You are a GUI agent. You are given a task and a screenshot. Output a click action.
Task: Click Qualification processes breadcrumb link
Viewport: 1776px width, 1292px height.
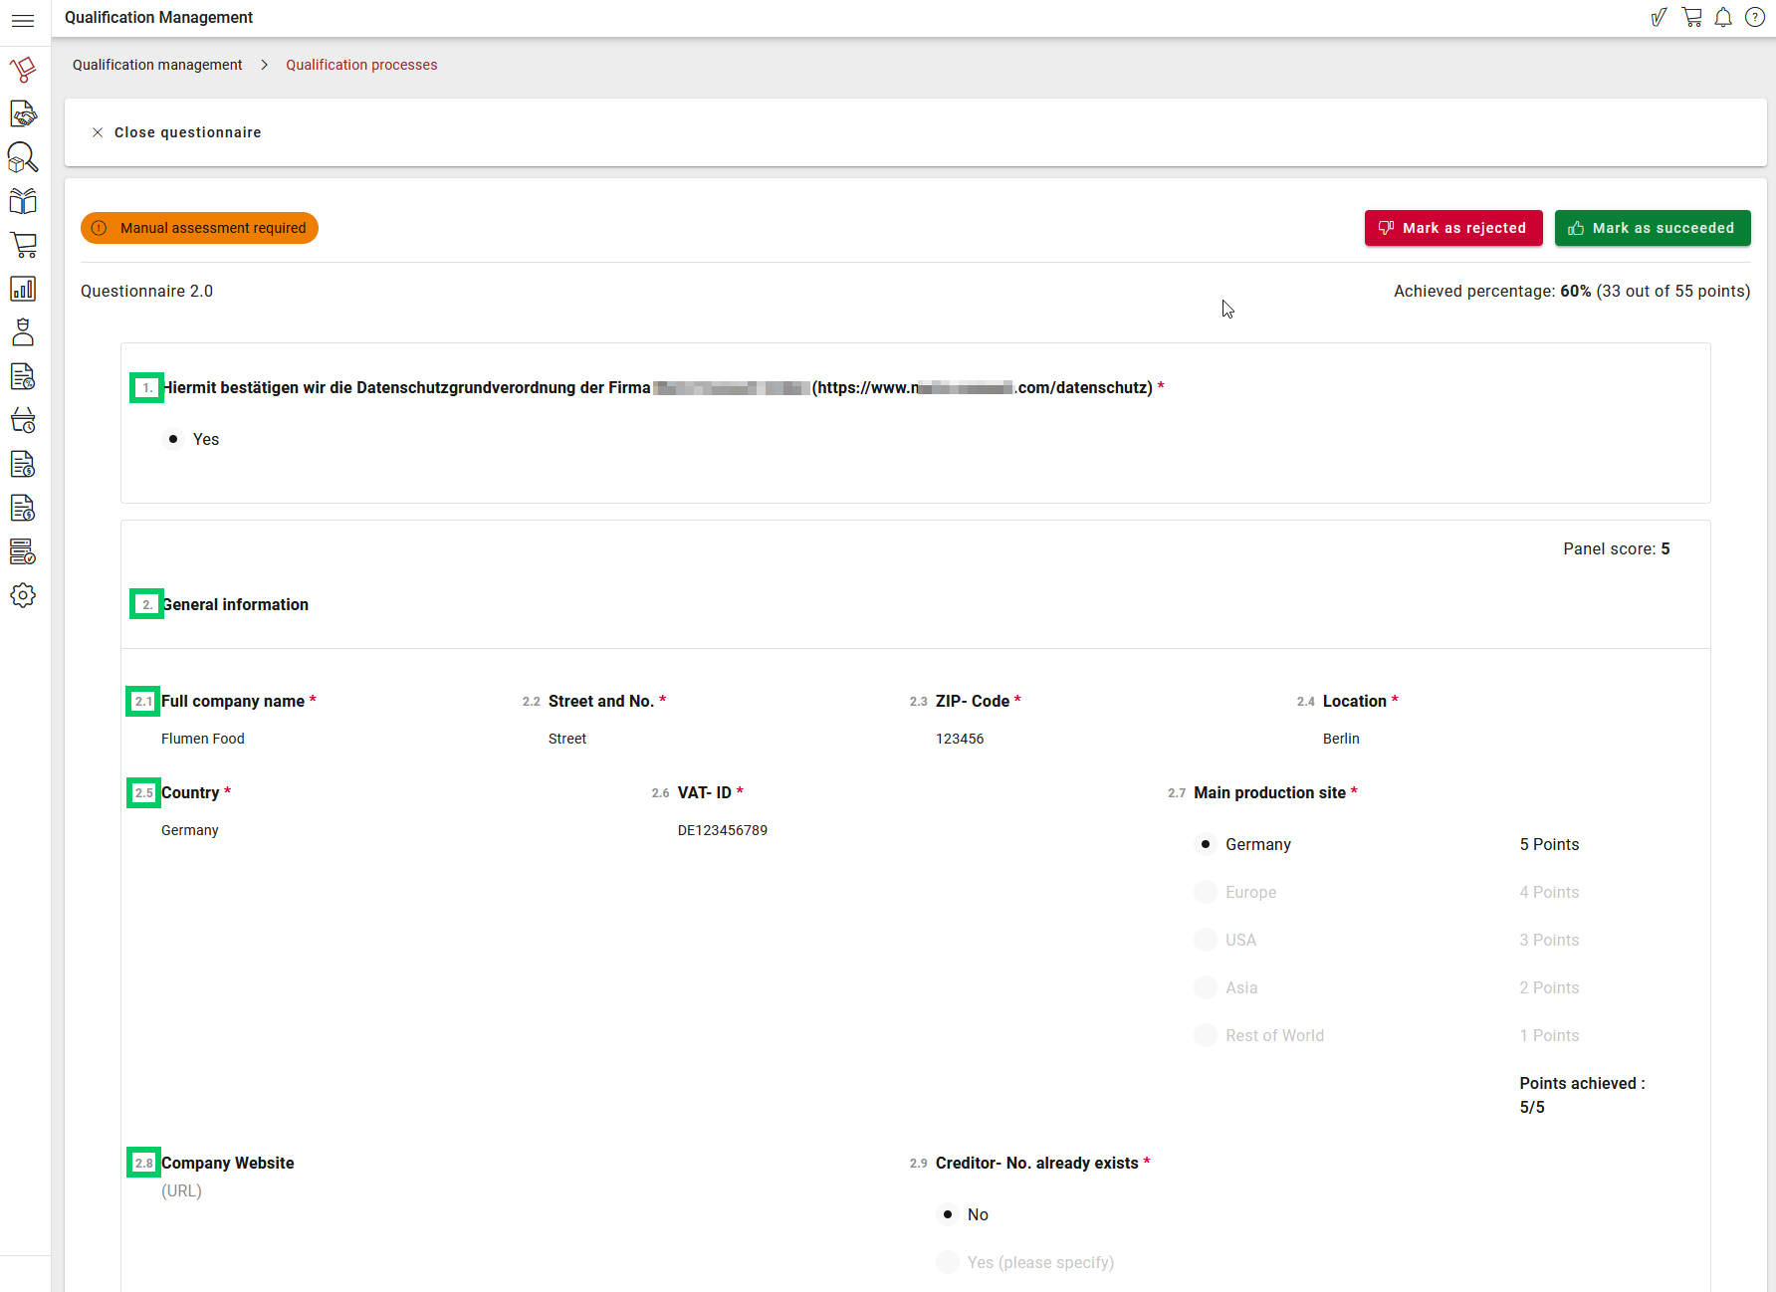click(361, 65)
